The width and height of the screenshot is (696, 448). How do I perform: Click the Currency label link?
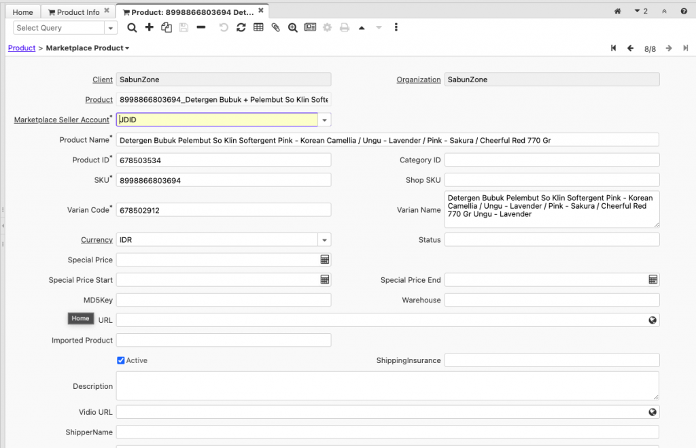point(97,240)
